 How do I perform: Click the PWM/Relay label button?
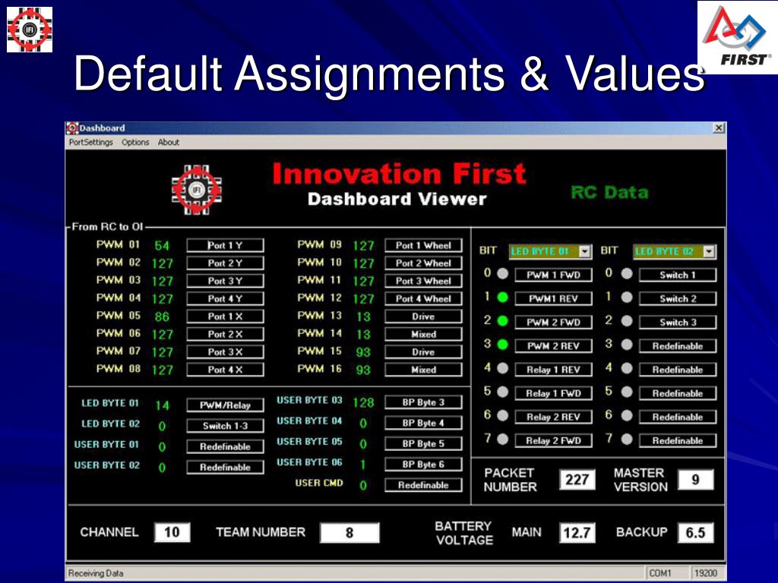[225, 405]
